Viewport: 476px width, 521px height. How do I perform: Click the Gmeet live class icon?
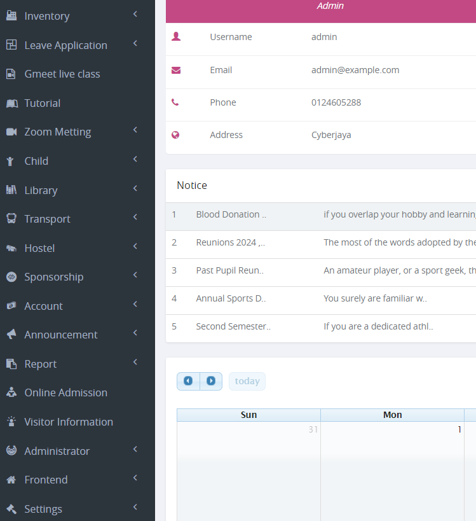[x=11, y=74]
